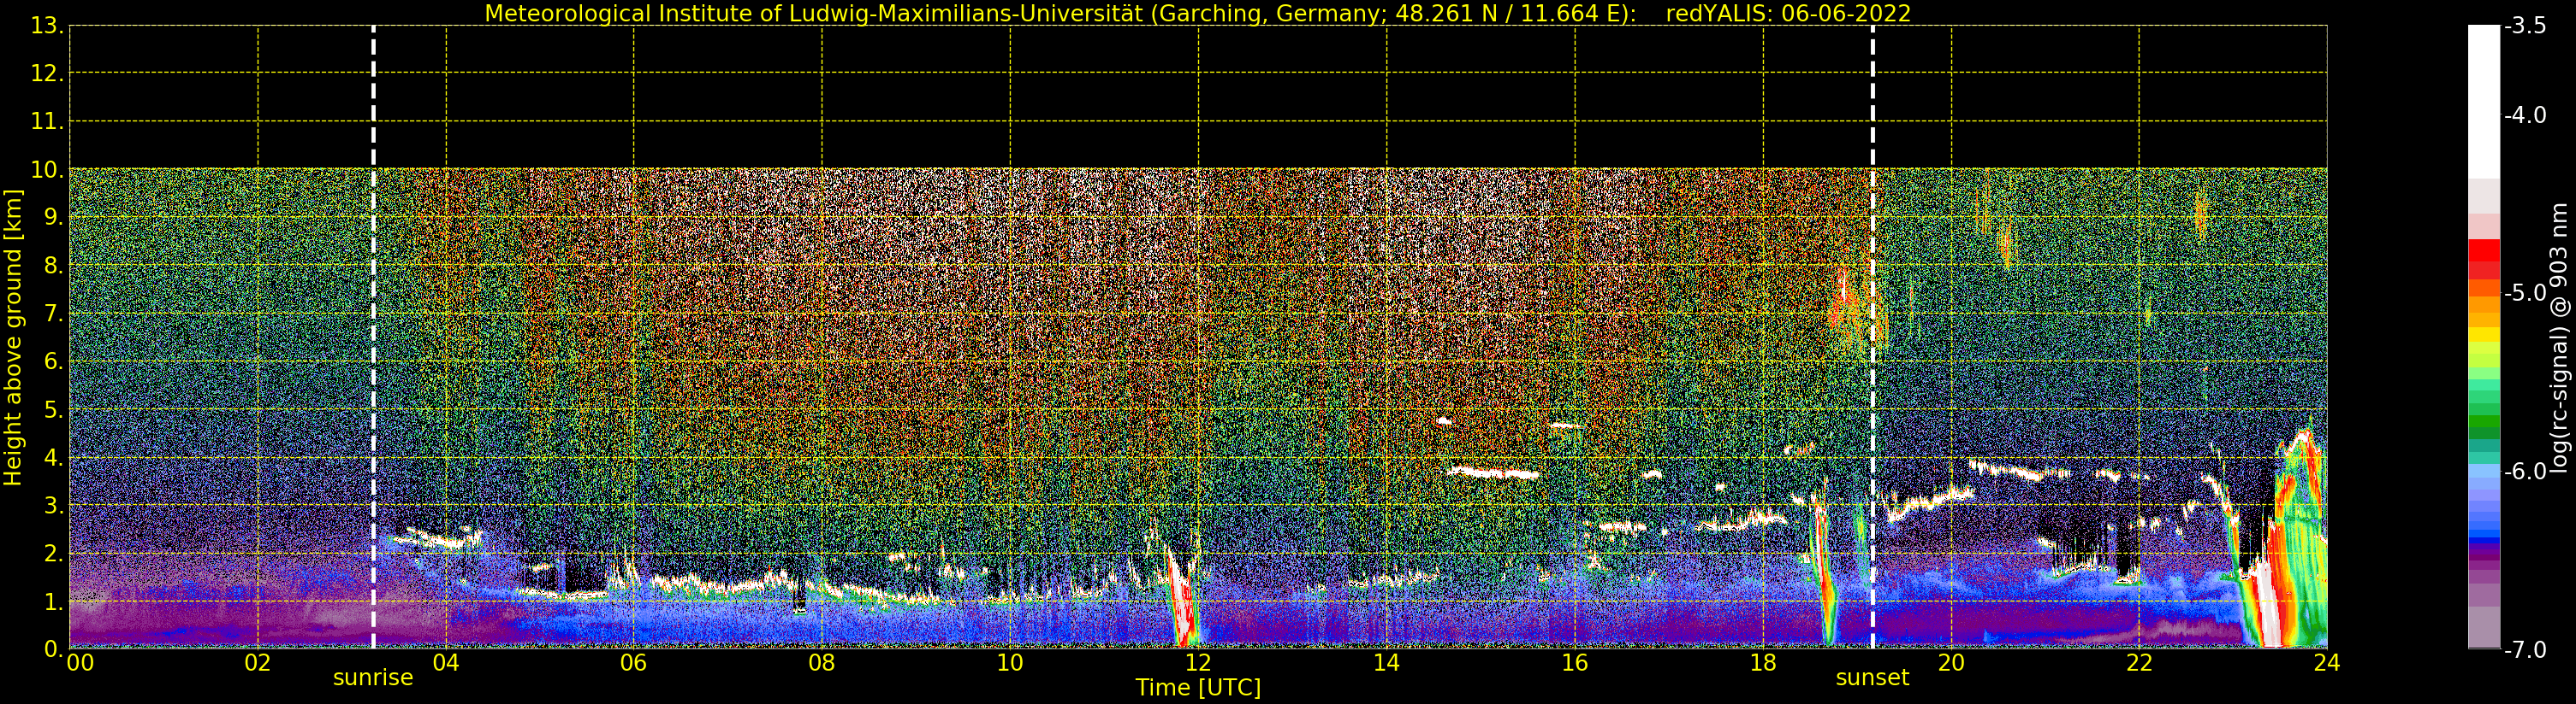Click the 'Time [UTC]' axis label
2576x704 pixels.
click(x=1198, y=688)
